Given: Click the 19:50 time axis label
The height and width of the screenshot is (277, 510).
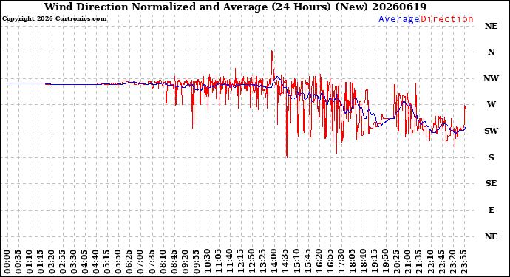Looking at the screenshot, I should (x=385, y=262).
